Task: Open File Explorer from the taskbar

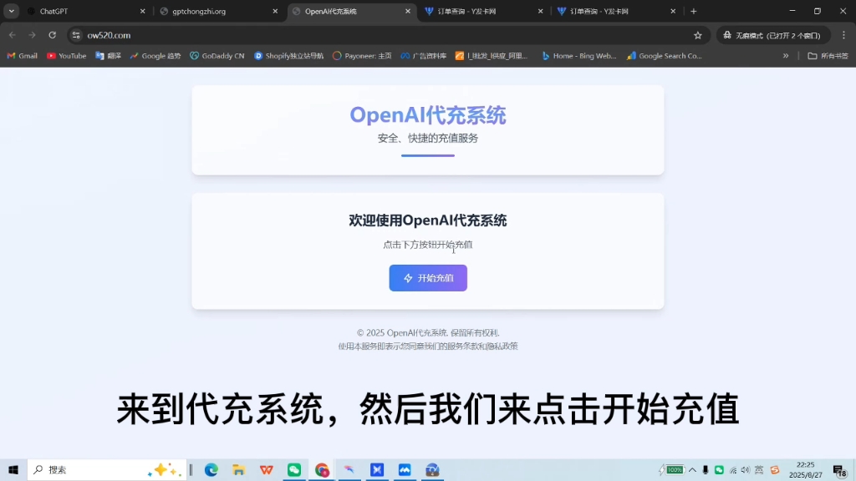Action: click(238, 469)
